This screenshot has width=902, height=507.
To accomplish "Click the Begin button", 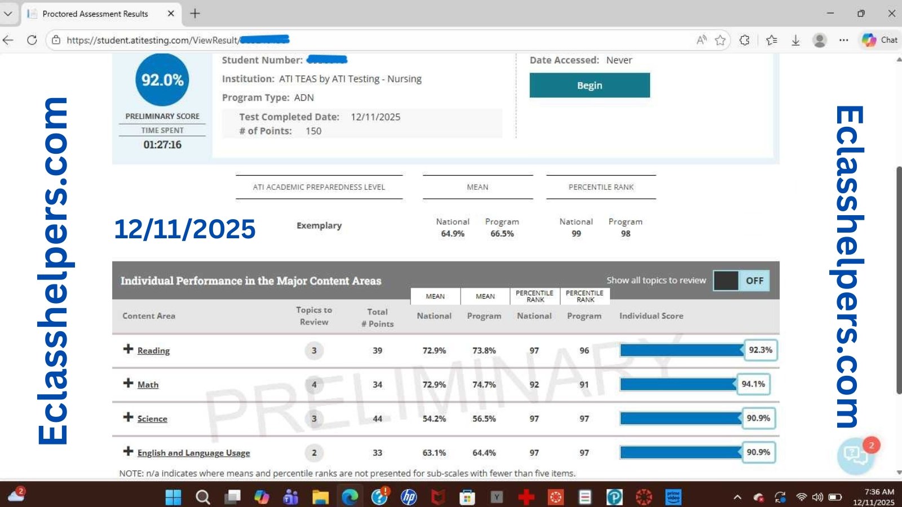I will 589,85.
